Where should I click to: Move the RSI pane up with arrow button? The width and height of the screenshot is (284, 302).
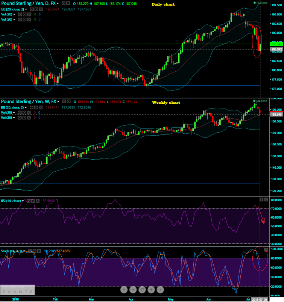[x=261, y=200]
